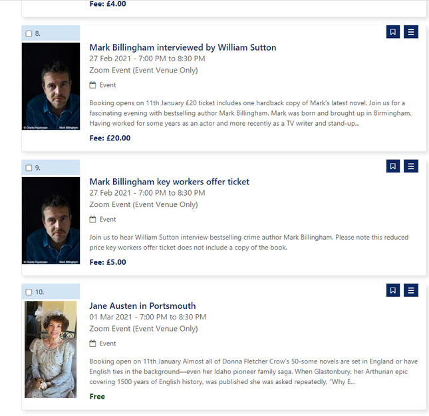This screenshot has height=416, width=429.
Task: Open Mark Billingham interviewed by William Sutton title
Action: click(x=183, y=47)
